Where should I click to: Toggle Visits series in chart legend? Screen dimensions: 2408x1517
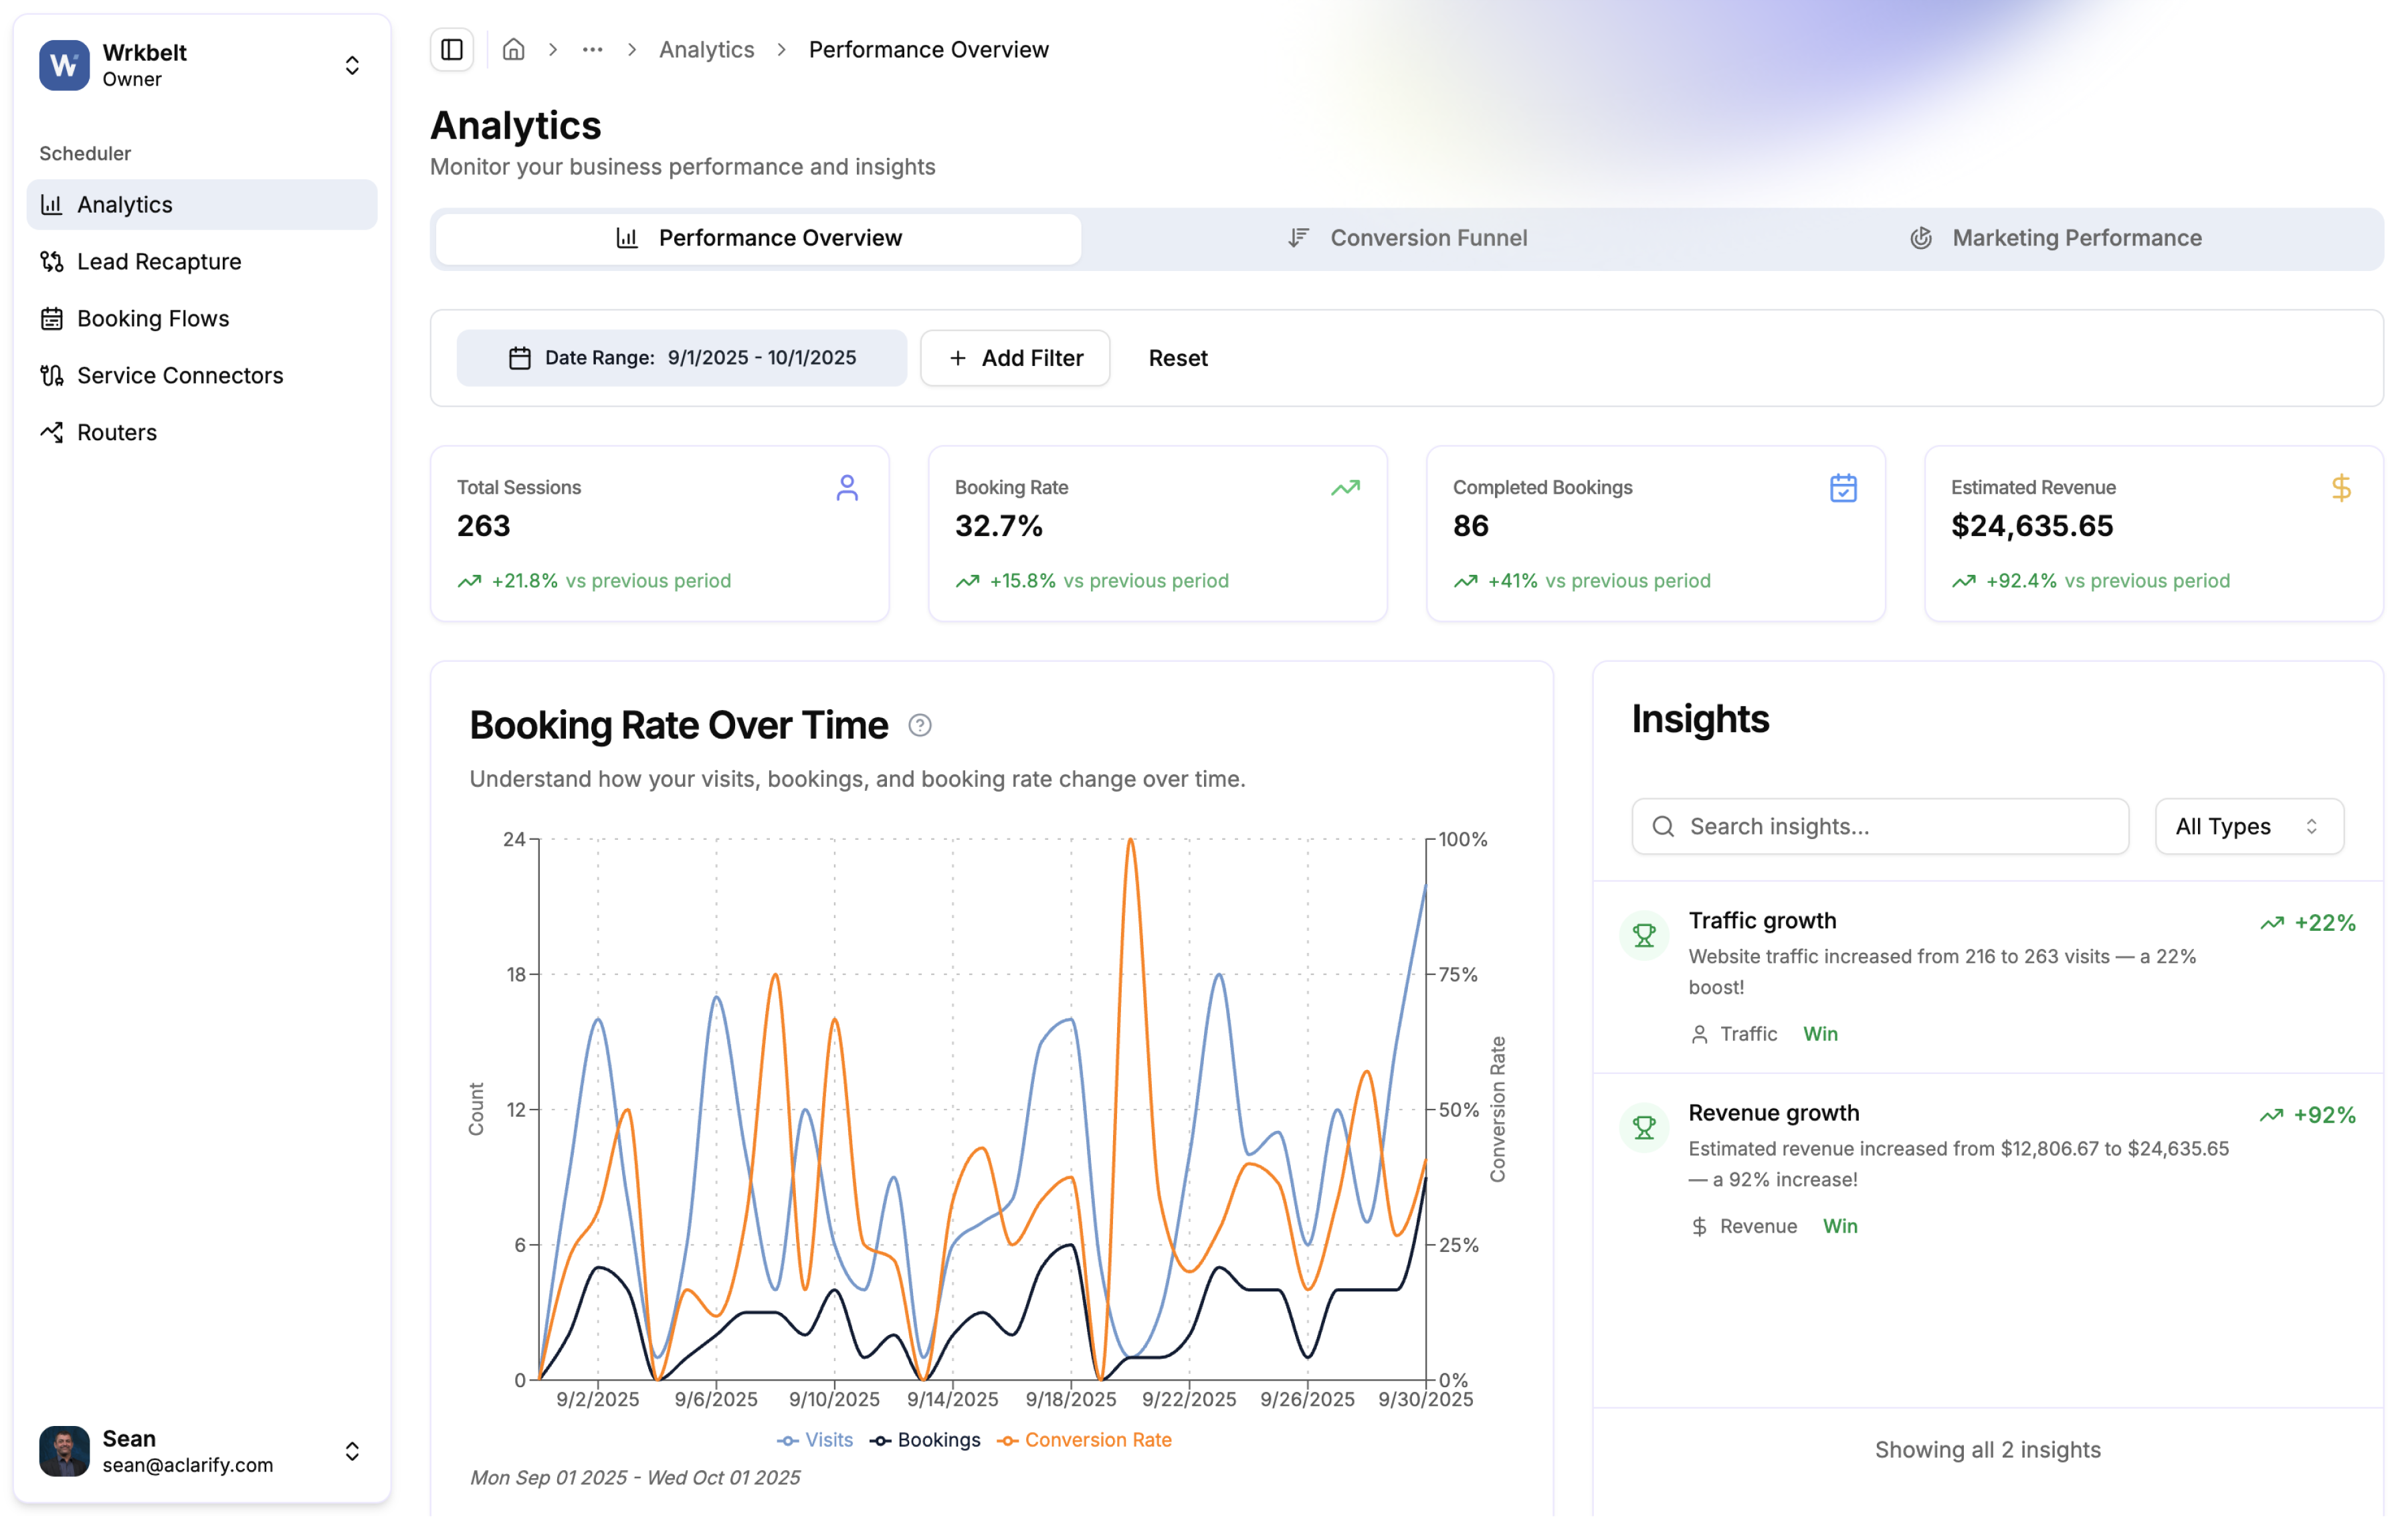815,1440
